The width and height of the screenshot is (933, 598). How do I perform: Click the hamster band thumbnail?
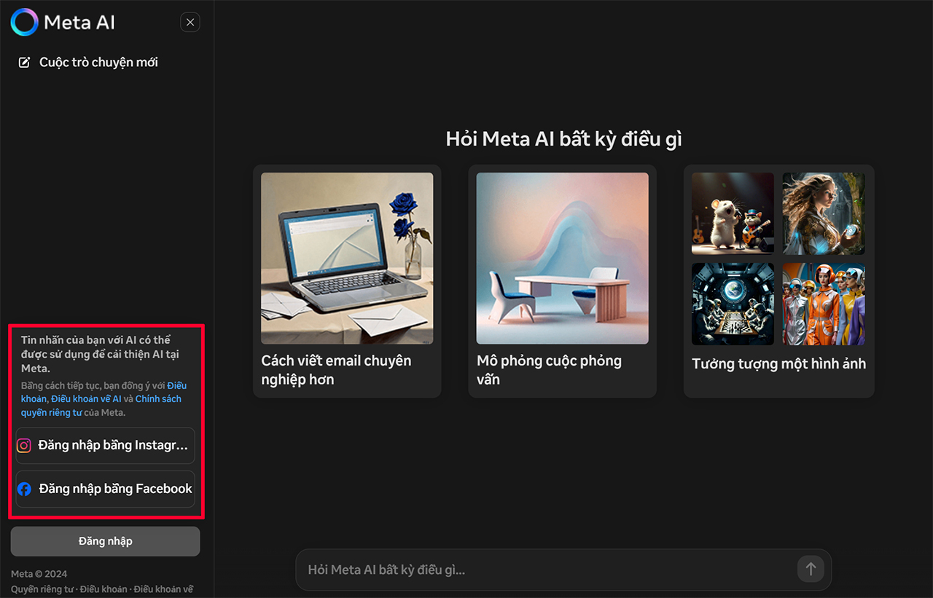coord(733,213)
